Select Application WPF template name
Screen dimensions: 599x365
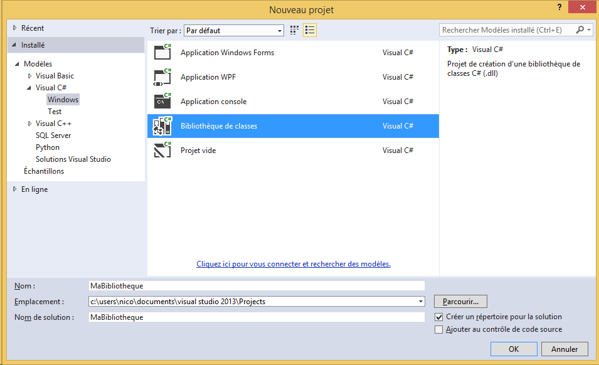point(208,77)
